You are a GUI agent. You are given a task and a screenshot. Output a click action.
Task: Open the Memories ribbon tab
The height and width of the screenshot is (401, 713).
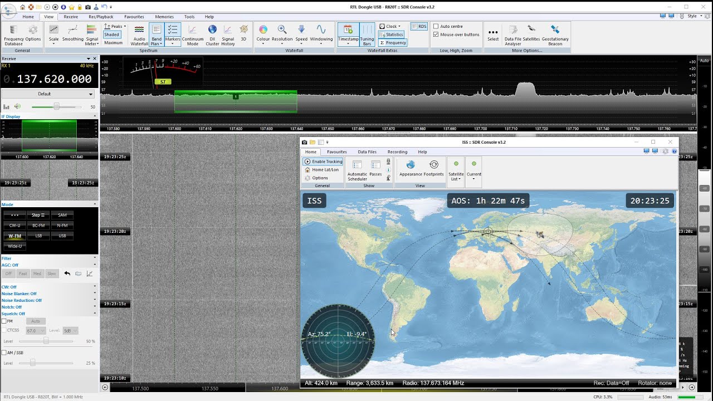click(164, 17)
